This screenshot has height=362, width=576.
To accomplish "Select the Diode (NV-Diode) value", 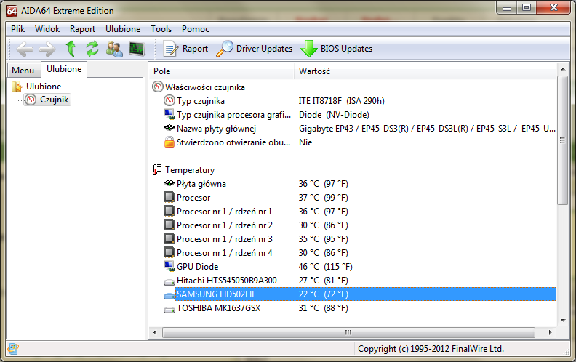I will [x=334, y=115].
